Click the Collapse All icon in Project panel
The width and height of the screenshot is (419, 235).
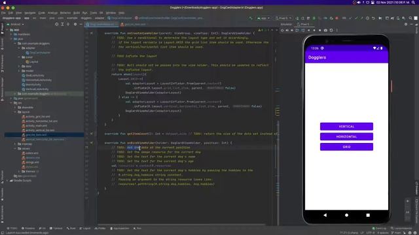coord(68,24)
